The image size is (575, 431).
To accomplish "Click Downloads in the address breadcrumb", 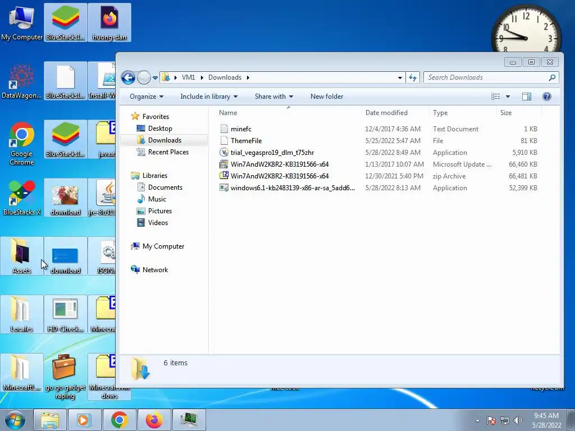I will tap(225, 77).
